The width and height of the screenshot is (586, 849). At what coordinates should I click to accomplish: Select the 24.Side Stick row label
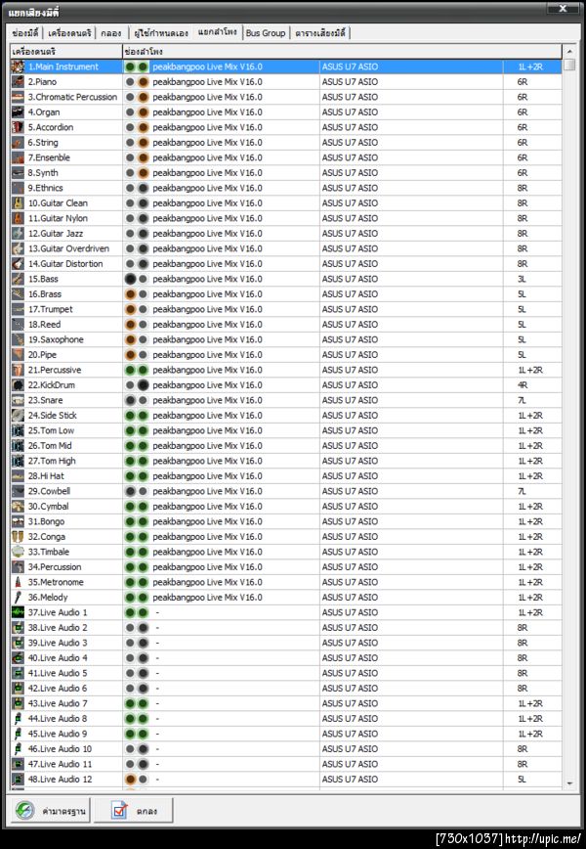[x=53, y=416]
